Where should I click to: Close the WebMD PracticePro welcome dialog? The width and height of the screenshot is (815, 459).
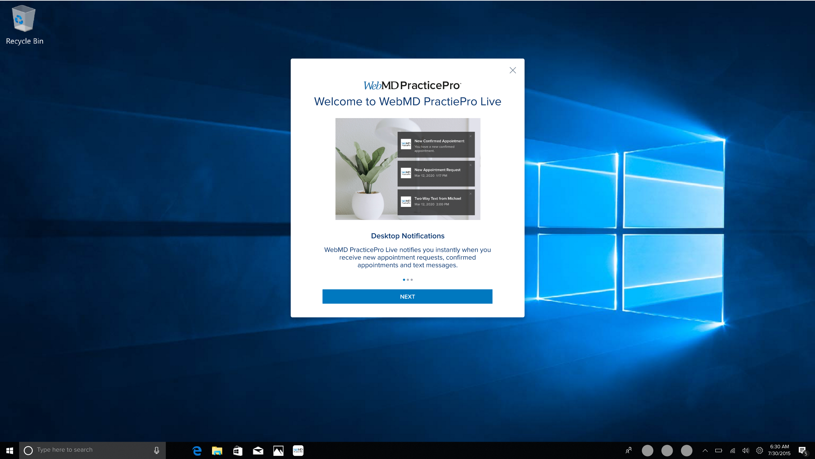tap(513, 70)
